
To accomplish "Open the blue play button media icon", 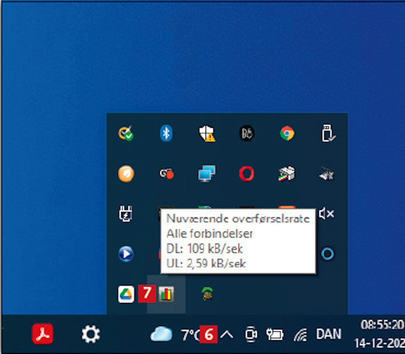I will (x=126, y=254).
